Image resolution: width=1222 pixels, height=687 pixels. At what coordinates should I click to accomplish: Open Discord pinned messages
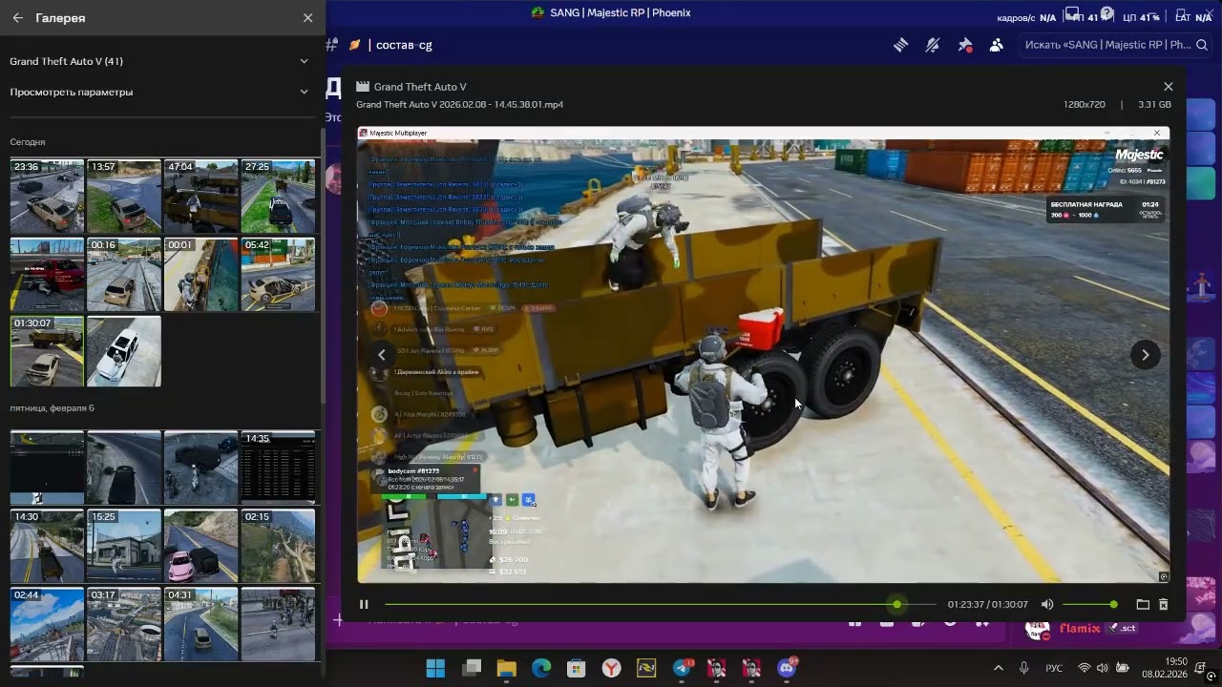click(965, 45)
